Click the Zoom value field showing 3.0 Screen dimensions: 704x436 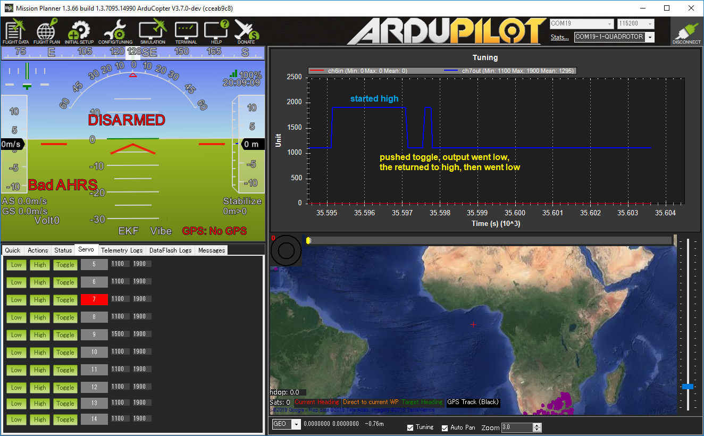click(x=517, y=427)
